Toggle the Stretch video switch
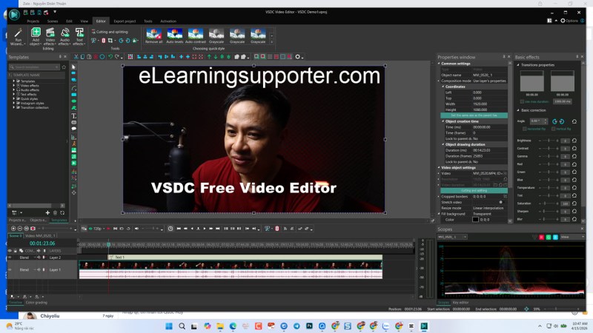This screenshot has width=593, height=333. click(502, 202)
